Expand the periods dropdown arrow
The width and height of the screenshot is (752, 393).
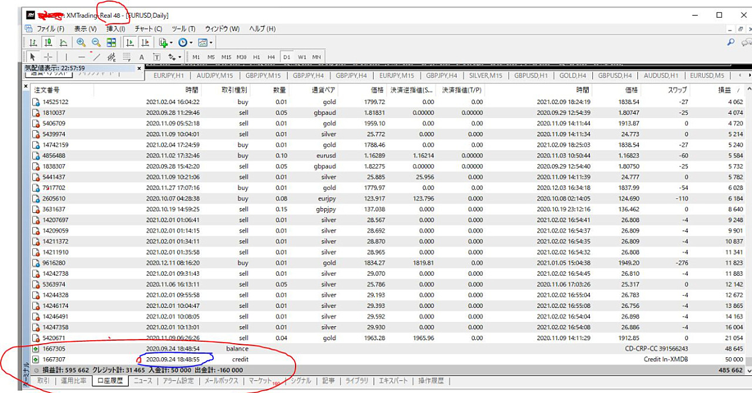191,43
